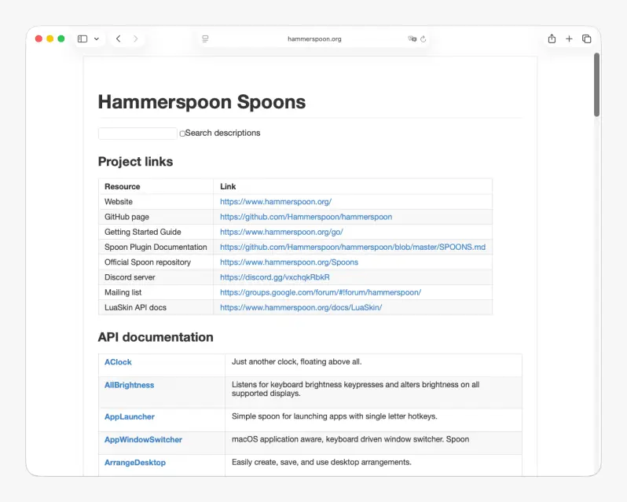Close the window with red button
627x502 pixels.
tap(38, 38)
